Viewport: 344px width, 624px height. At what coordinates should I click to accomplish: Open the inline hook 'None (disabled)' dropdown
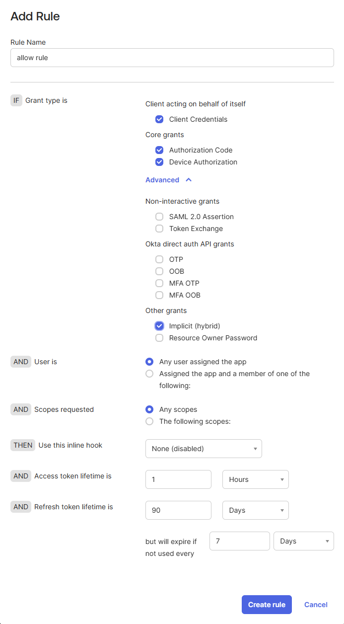coord(204,449)
